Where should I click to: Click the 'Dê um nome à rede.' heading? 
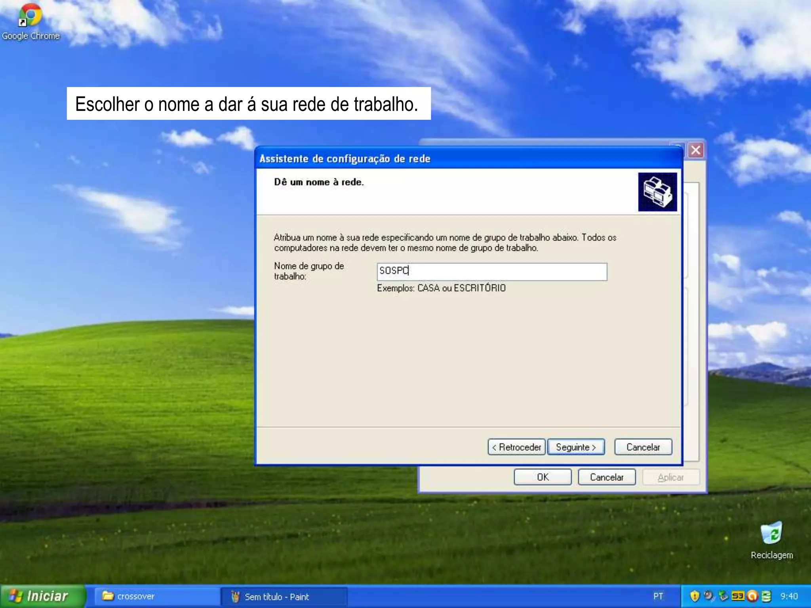(x=319, y=182)
